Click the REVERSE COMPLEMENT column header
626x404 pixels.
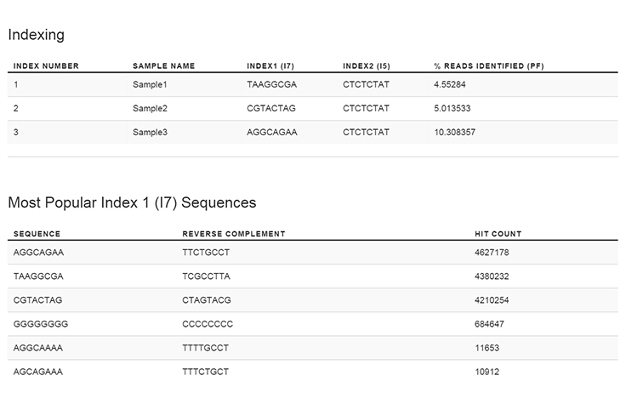[233, 233]
